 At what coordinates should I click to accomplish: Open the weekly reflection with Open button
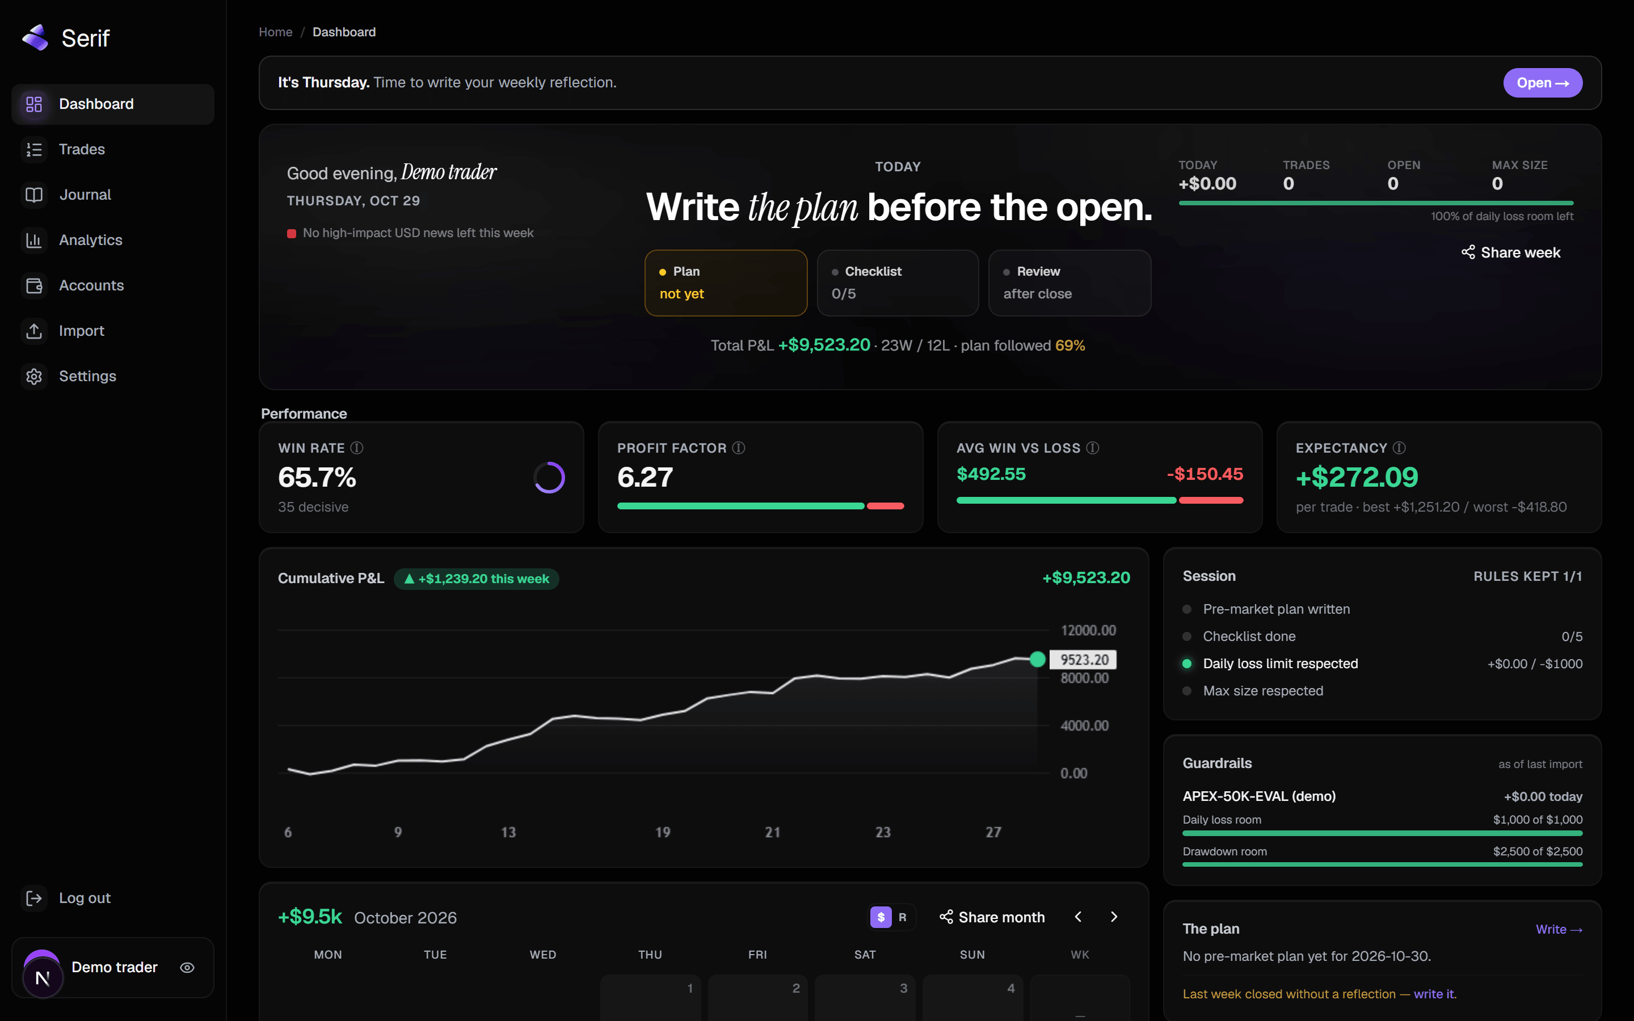1542,82
